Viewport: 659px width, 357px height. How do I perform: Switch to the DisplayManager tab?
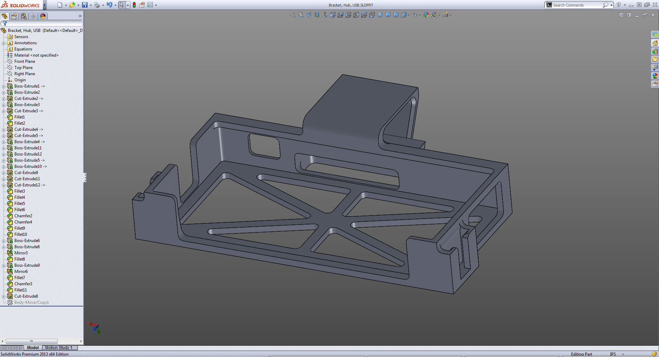click(x=43, y=16)
